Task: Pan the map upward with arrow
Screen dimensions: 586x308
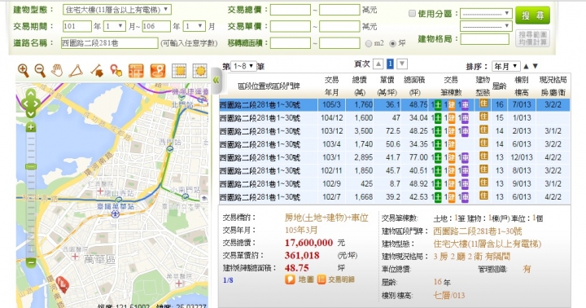Action: point(31,94)
